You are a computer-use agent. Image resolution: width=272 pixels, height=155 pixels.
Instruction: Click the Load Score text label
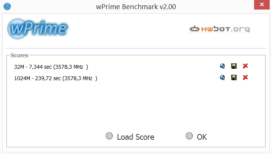pyautogui.click(x=136, y=137)
